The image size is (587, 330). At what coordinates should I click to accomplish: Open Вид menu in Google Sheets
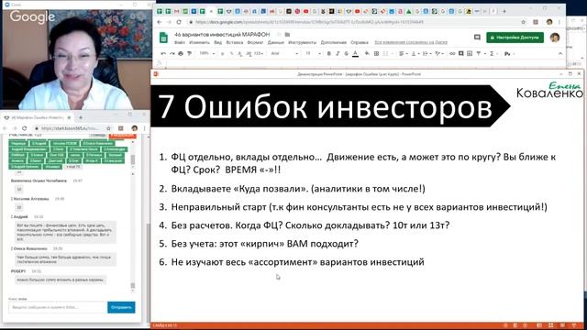click(218, 43)
